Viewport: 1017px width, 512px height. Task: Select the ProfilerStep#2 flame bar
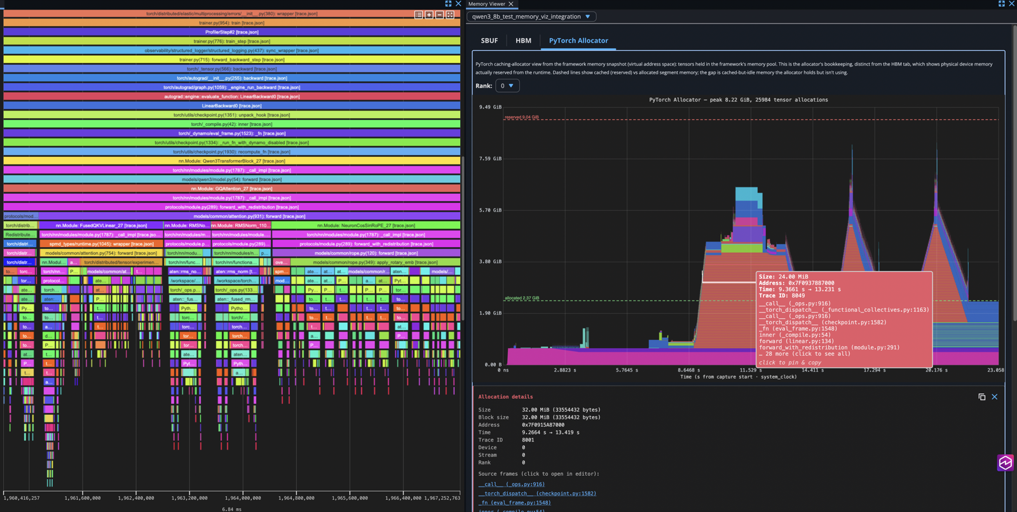pyautogui.click(x=231, y=32)
